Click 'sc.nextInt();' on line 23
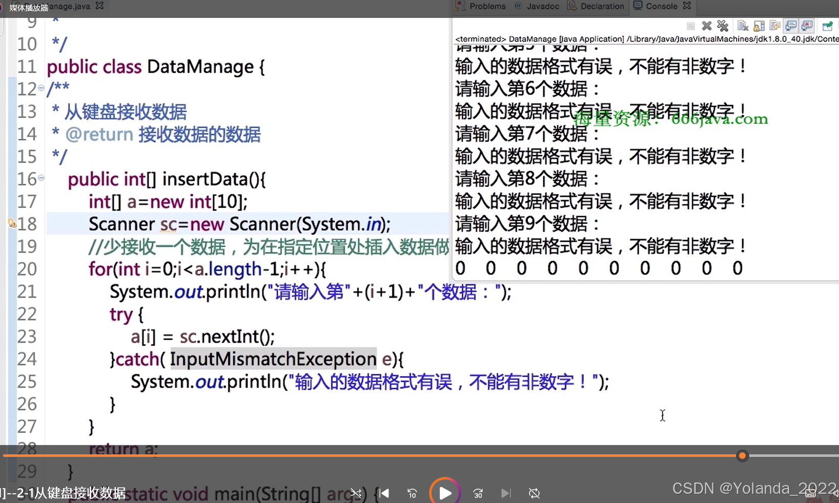Screen dimensions: 839x503 click(x=227, y=337)
